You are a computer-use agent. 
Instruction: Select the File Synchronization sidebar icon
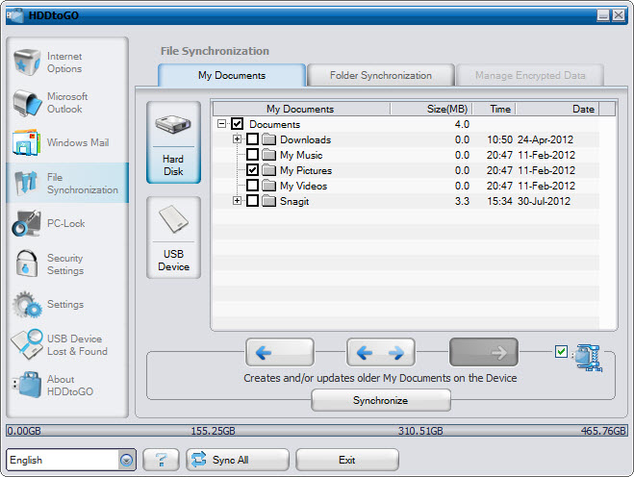tap(25, 183)
